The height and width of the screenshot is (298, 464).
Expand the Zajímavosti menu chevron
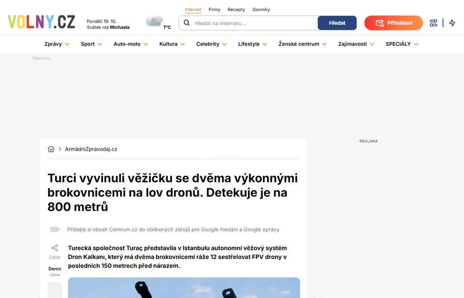pyautogui.click(x=372, y=44)
